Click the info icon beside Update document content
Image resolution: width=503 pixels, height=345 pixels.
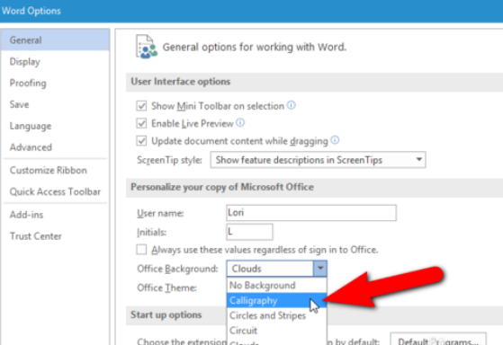335,140
